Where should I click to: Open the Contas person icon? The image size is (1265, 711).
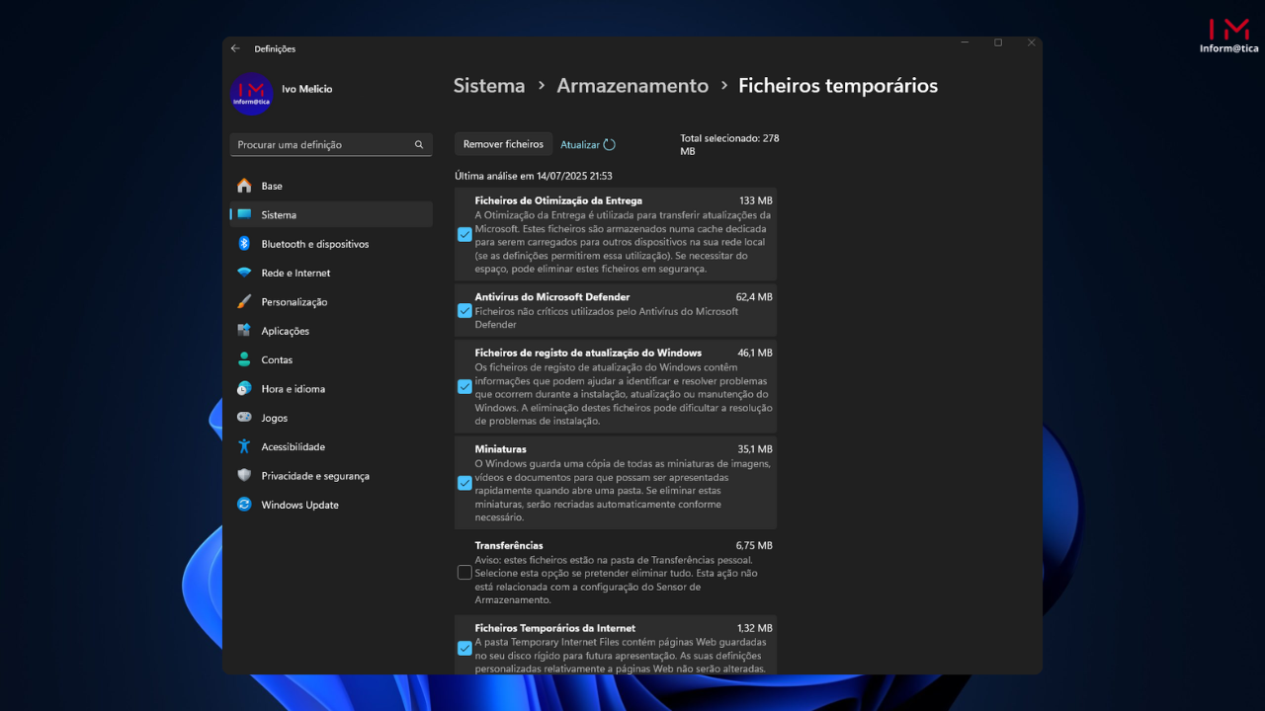coord(244,359)
